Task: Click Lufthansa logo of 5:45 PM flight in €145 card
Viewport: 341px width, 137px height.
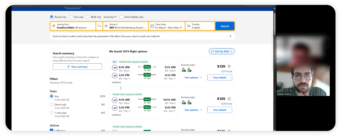Action: 115,108
